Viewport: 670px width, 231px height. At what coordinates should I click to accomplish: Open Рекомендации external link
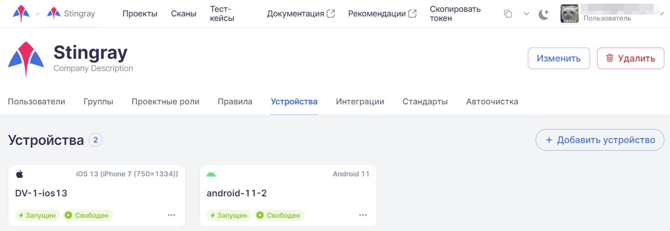(x=382, y=14)
